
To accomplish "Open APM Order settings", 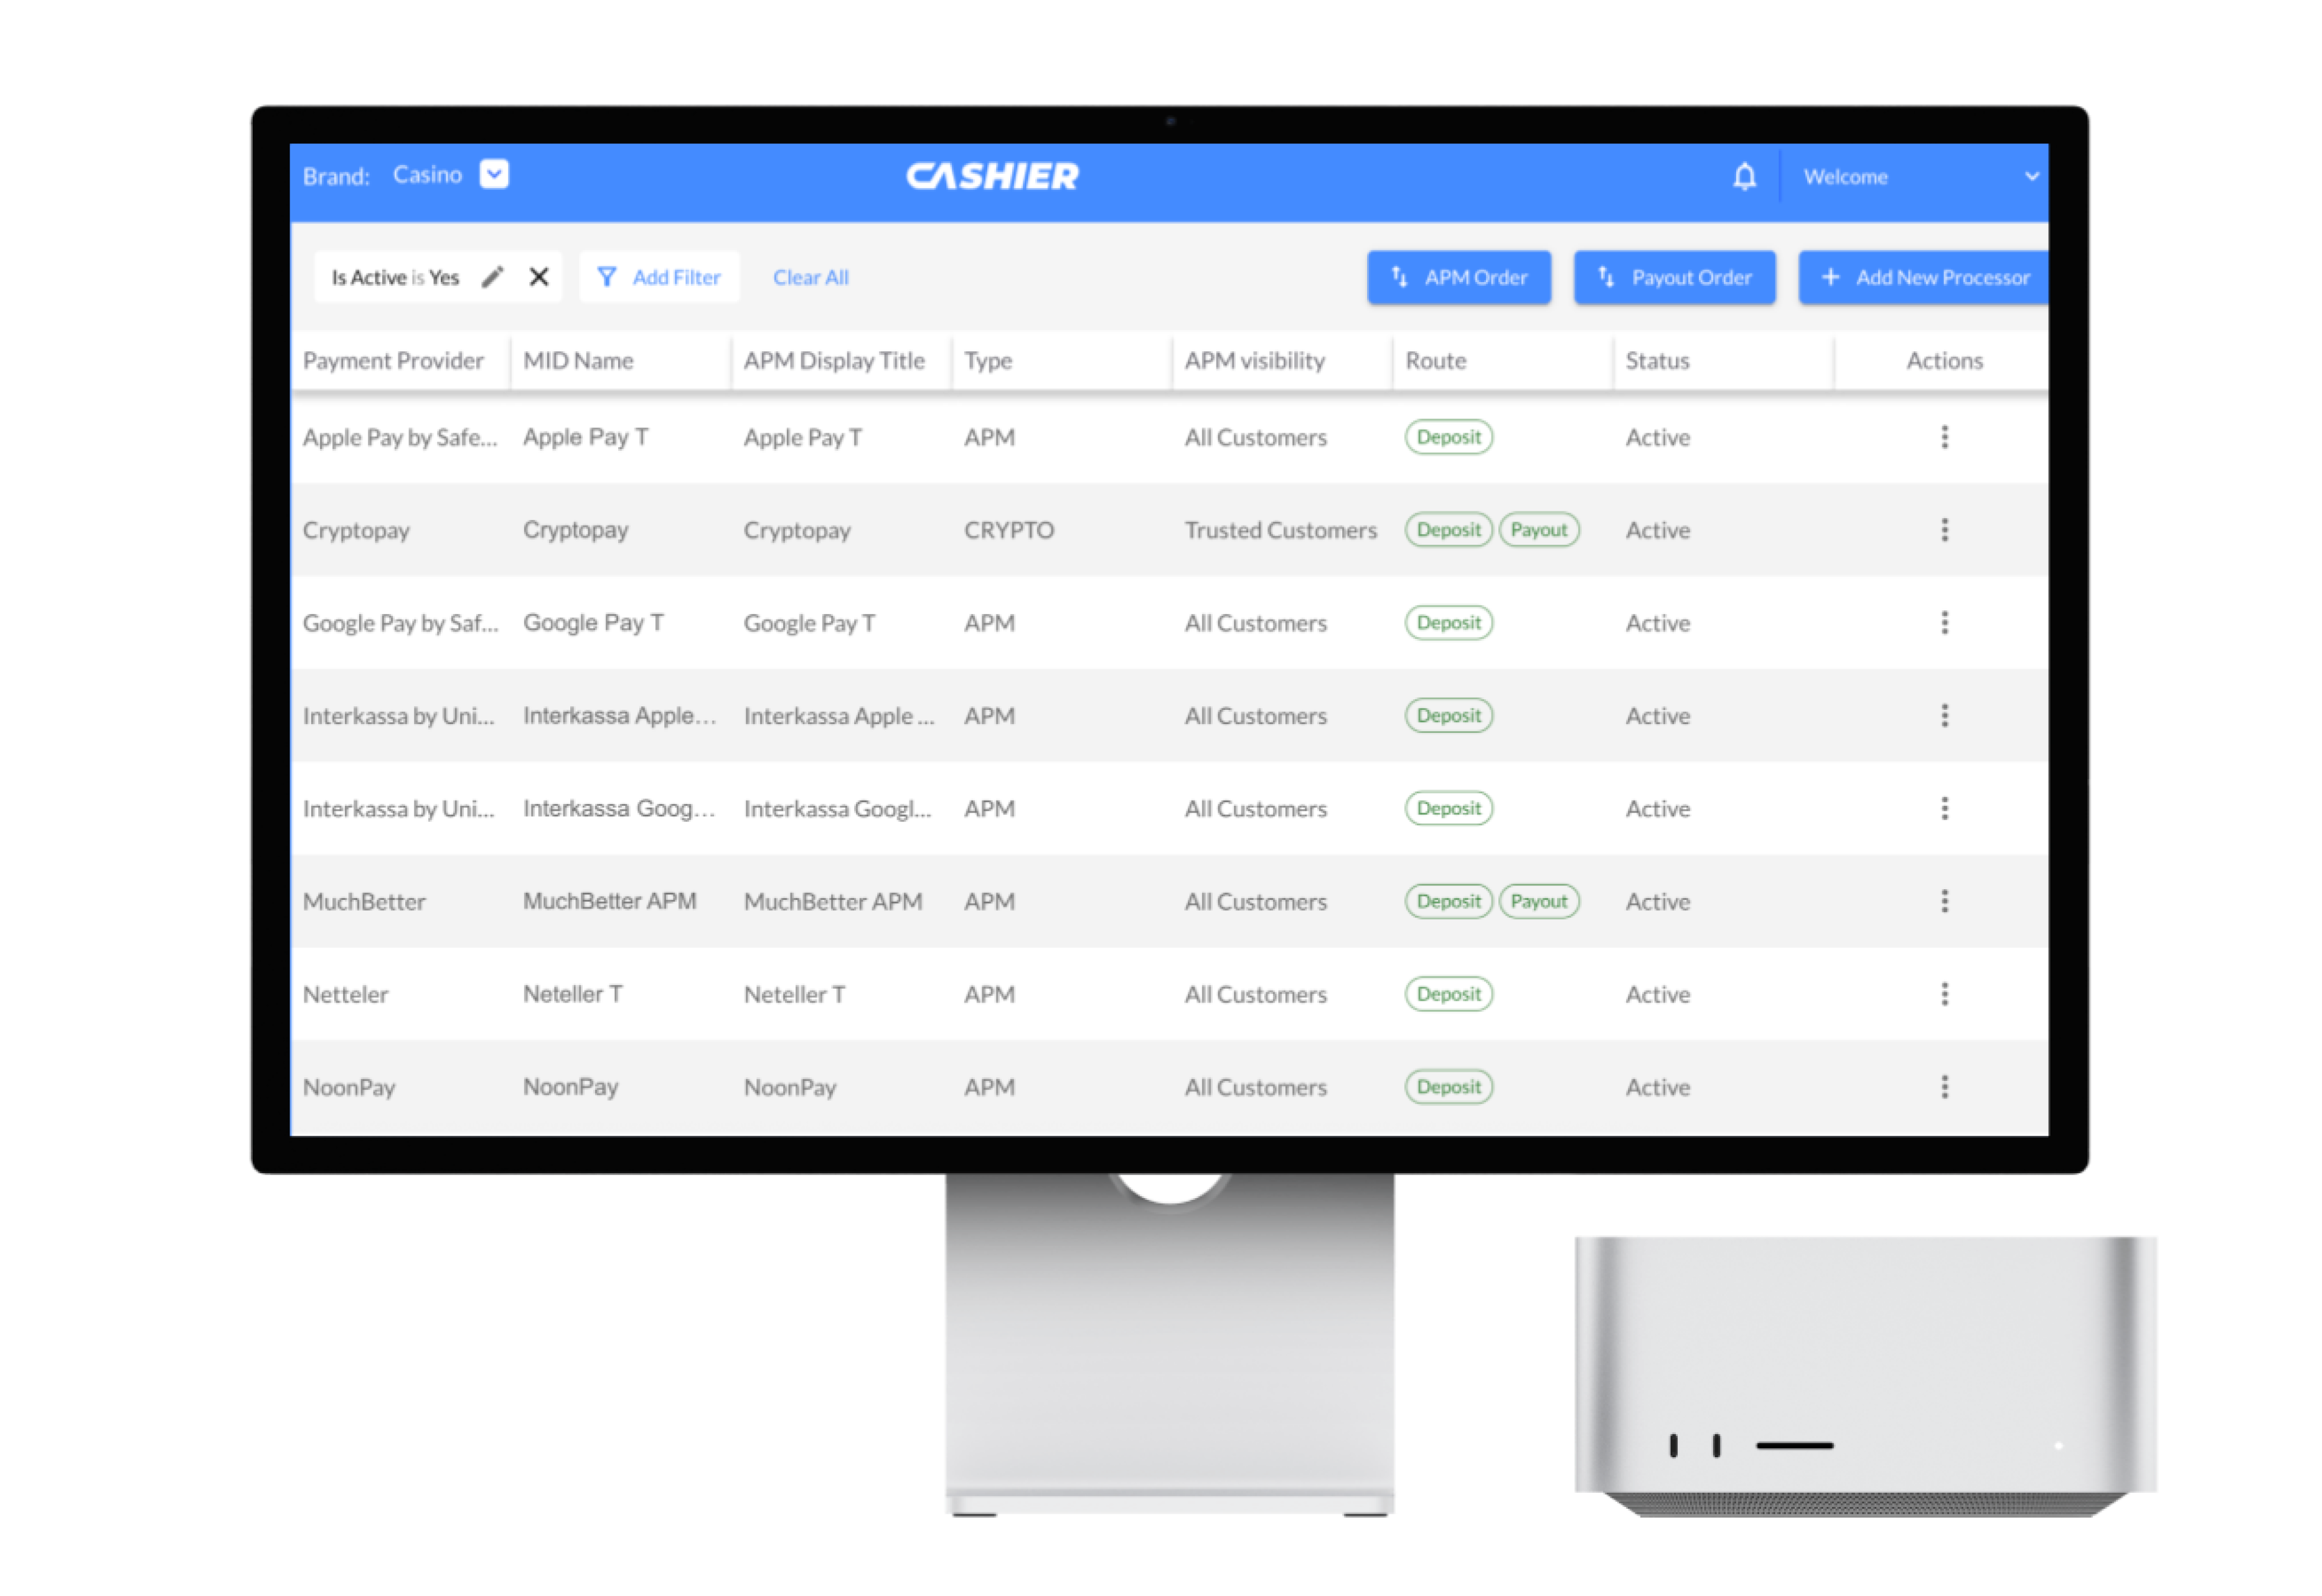I will click(x=1459, y=277).
